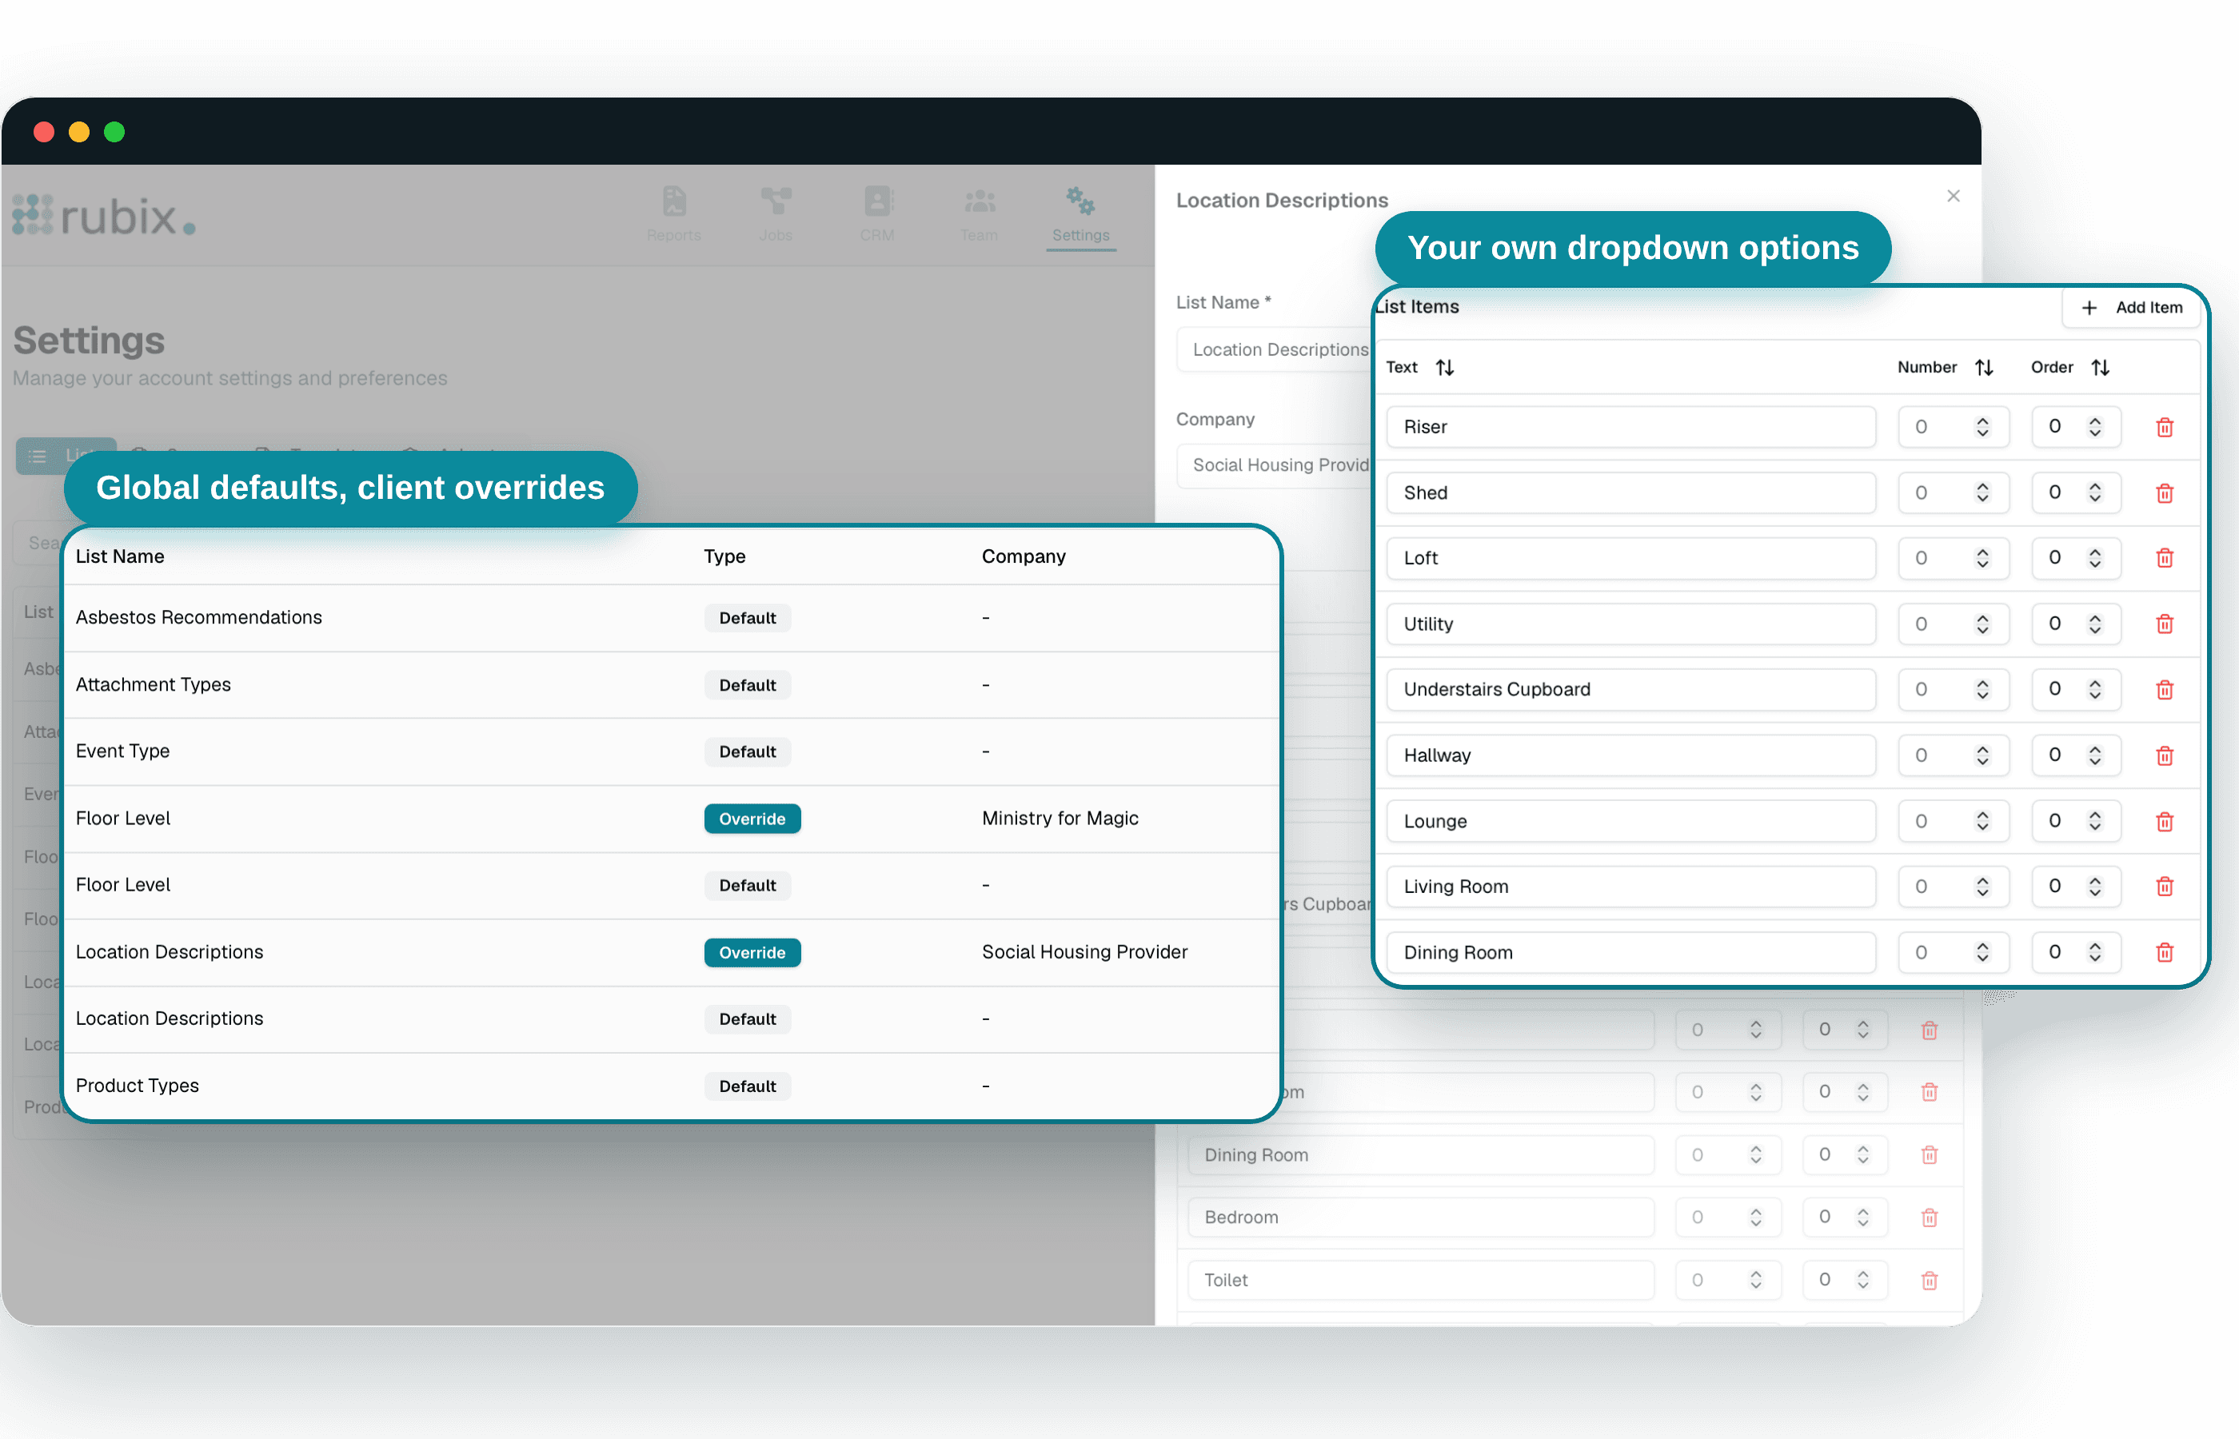Click the rubix logo
The image size is (2239, 1439).
pos(105,216)
